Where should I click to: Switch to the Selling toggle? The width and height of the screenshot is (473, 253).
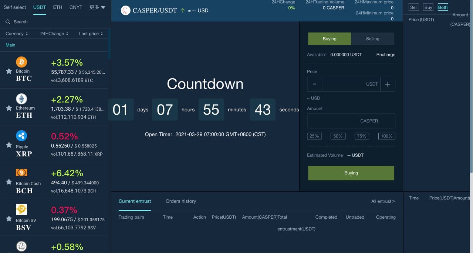[x=372, y=39]
